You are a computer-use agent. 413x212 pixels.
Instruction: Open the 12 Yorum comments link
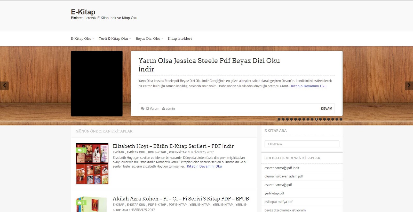pyautogui.click(x=152, y=109)
